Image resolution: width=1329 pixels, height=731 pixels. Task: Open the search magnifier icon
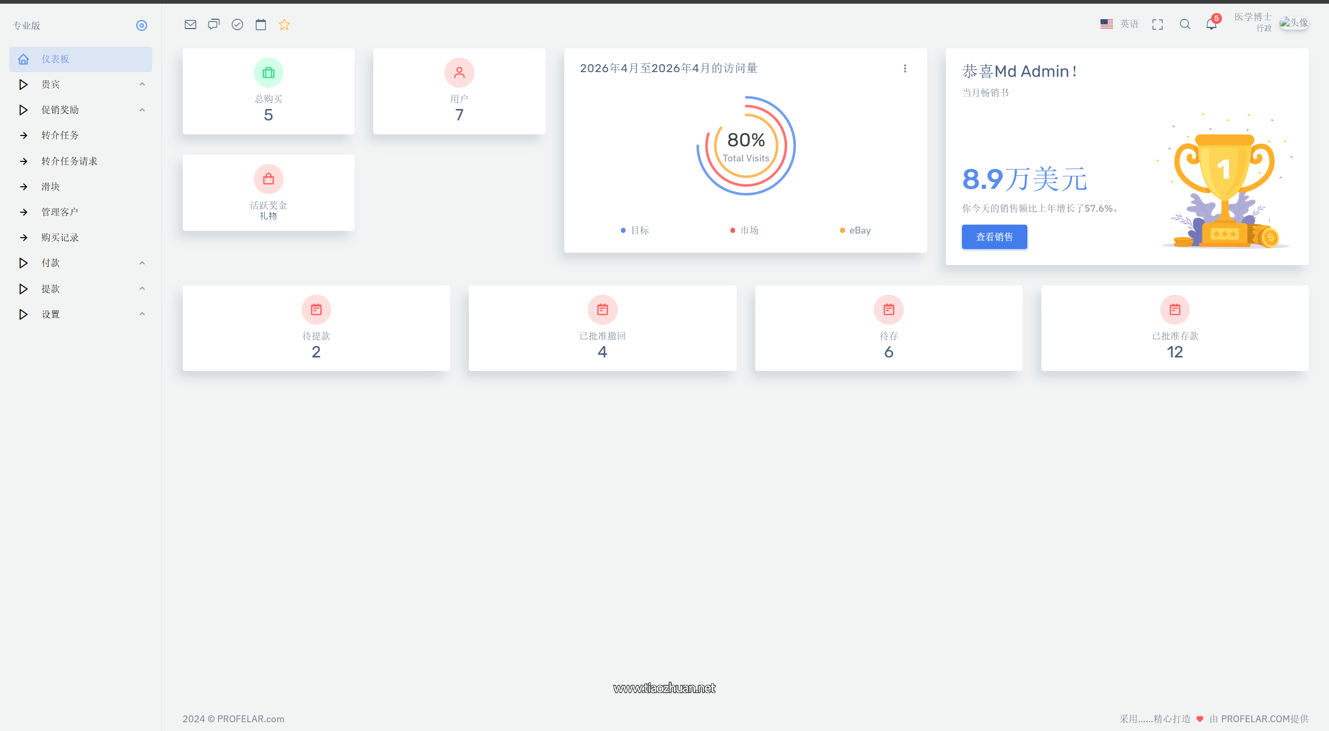[1185, 24]
